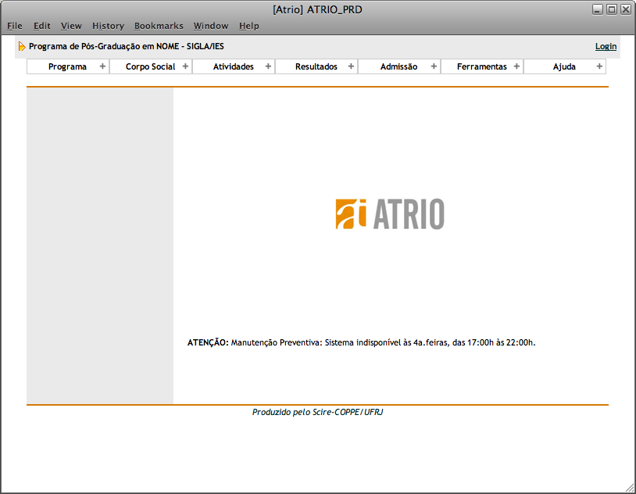
Task: Click the orange arrow icon beside program title
Action: tap(22, 47)
